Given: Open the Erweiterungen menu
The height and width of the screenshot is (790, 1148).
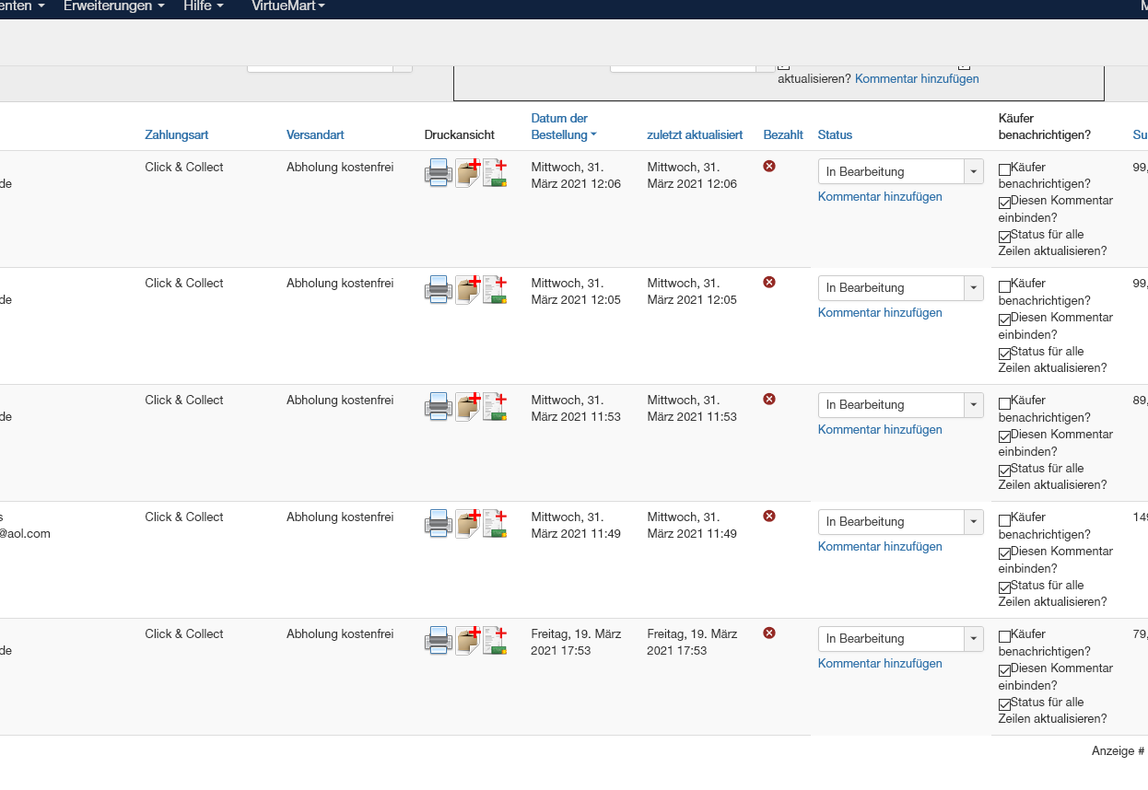Looking at the screenshot, I should click(x=113, y=6).
